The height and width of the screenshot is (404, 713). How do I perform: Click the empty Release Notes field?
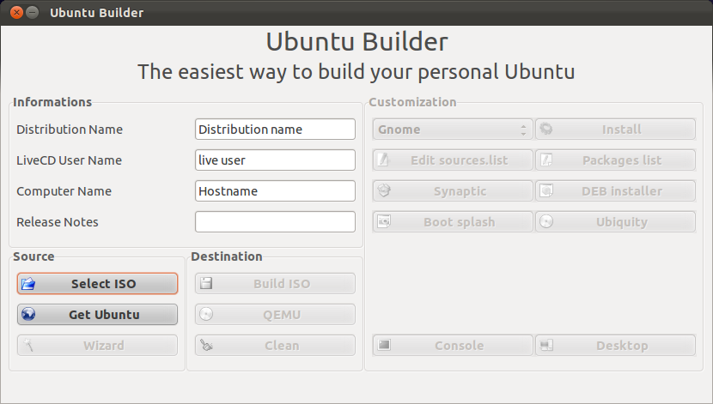(275, 222)
